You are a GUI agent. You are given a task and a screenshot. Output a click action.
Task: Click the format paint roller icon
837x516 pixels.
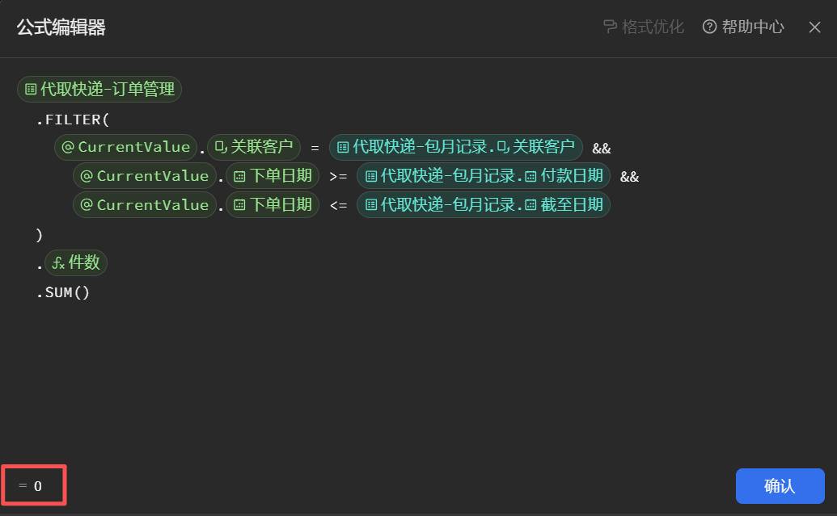[x=610, y=27]
